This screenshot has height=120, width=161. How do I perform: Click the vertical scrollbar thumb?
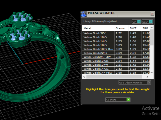pos(152,37)
